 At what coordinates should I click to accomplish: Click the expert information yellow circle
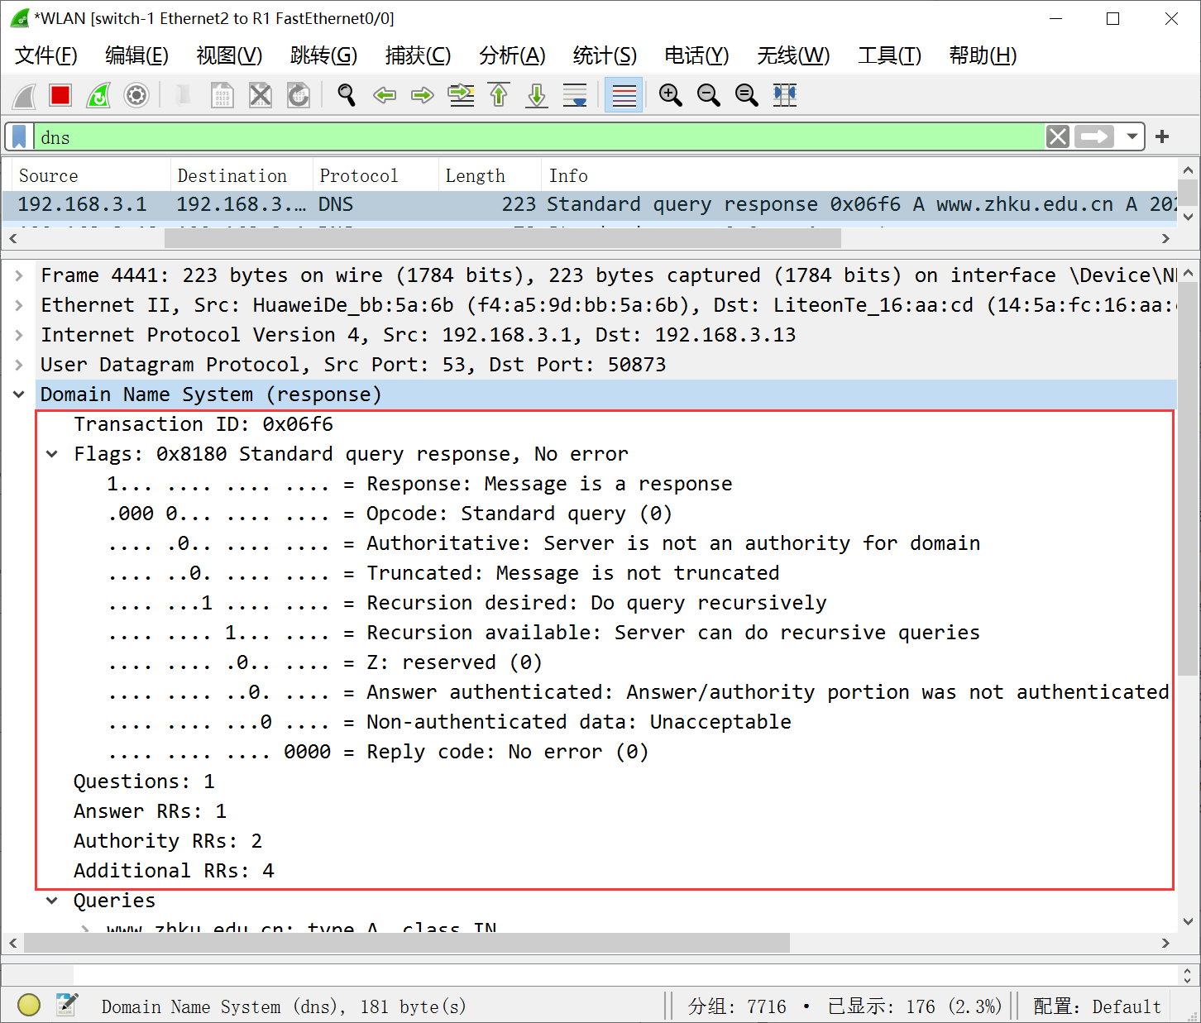[x=29, y=1005]
